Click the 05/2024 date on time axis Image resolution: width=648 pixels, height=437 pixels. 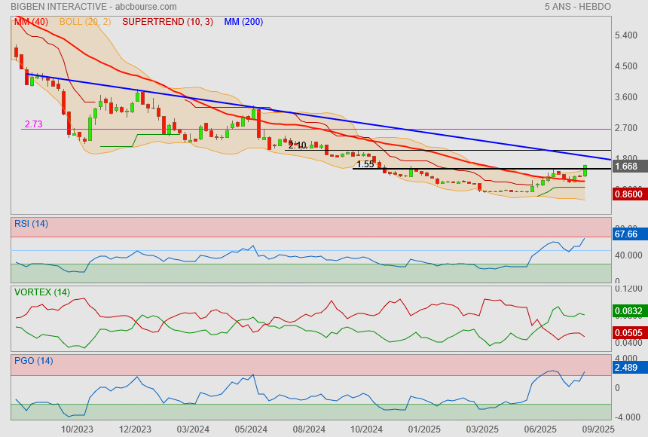click(x=251, y=429)
